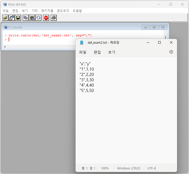The image size is (189, 174).
Task: Open the 보기 menu in RGui
Action: coord(25,11)
